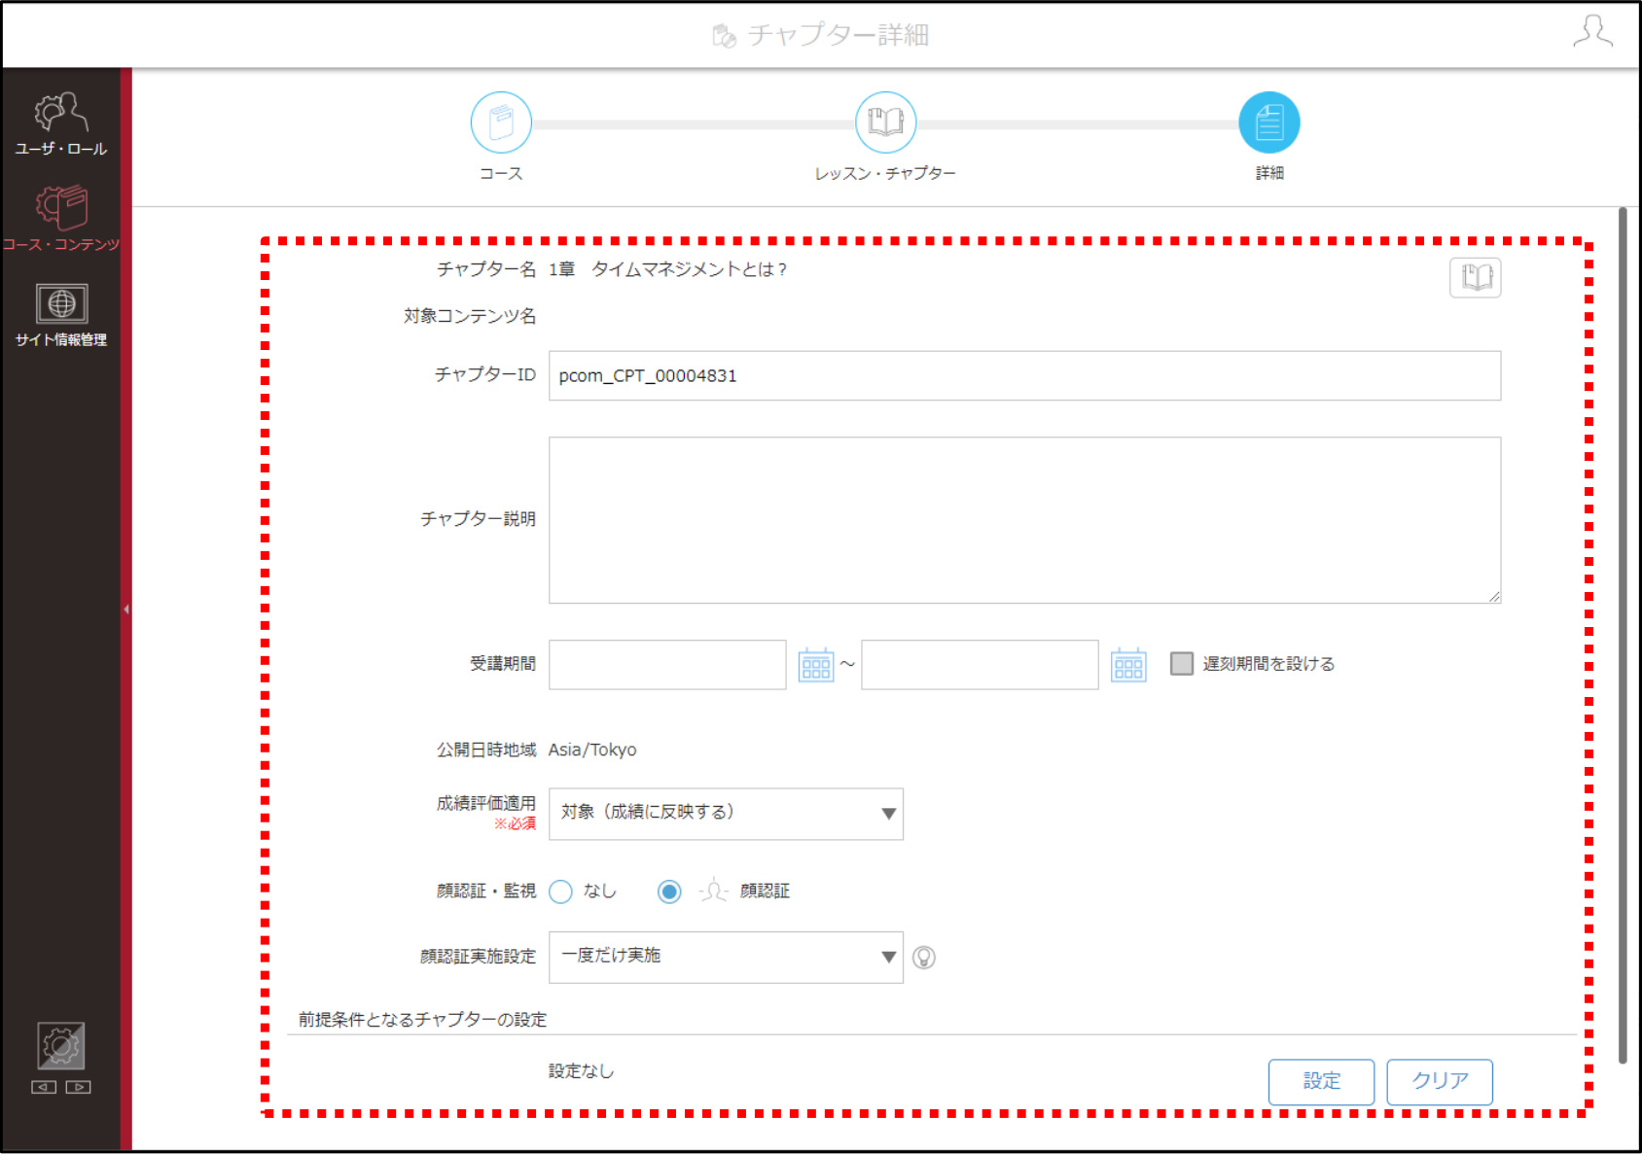This screenshot has width=1642, height=1154.
Task: Click the 受講期間 end date field
Action: 980,665
